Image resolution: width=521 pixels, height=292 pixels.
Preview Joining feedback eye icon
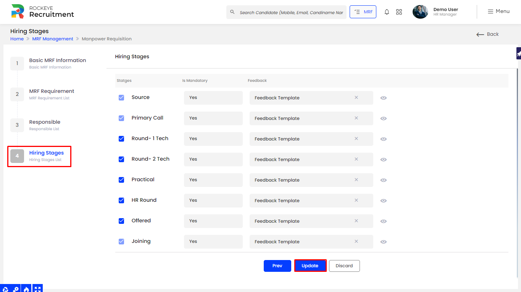click(x=384, y=242)
